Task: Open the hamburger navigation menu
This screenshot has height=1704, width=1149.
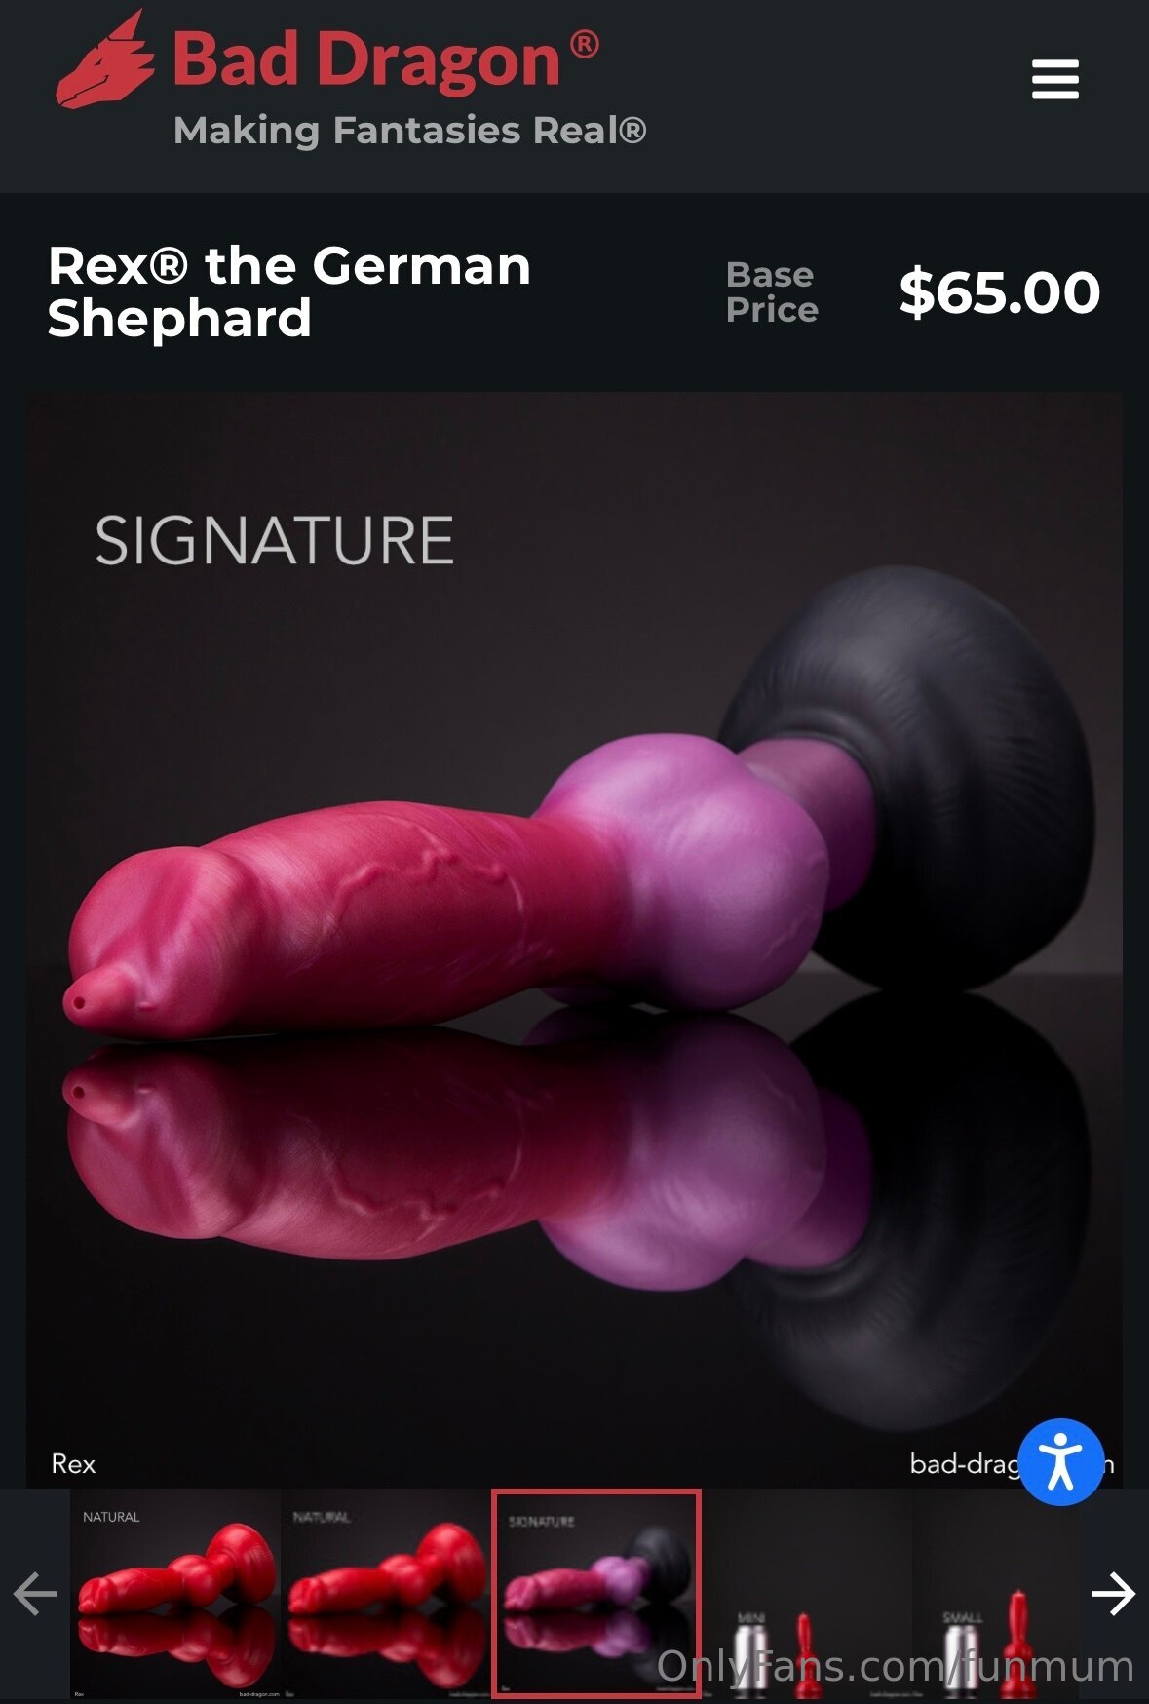Action: pos(1054,79)
